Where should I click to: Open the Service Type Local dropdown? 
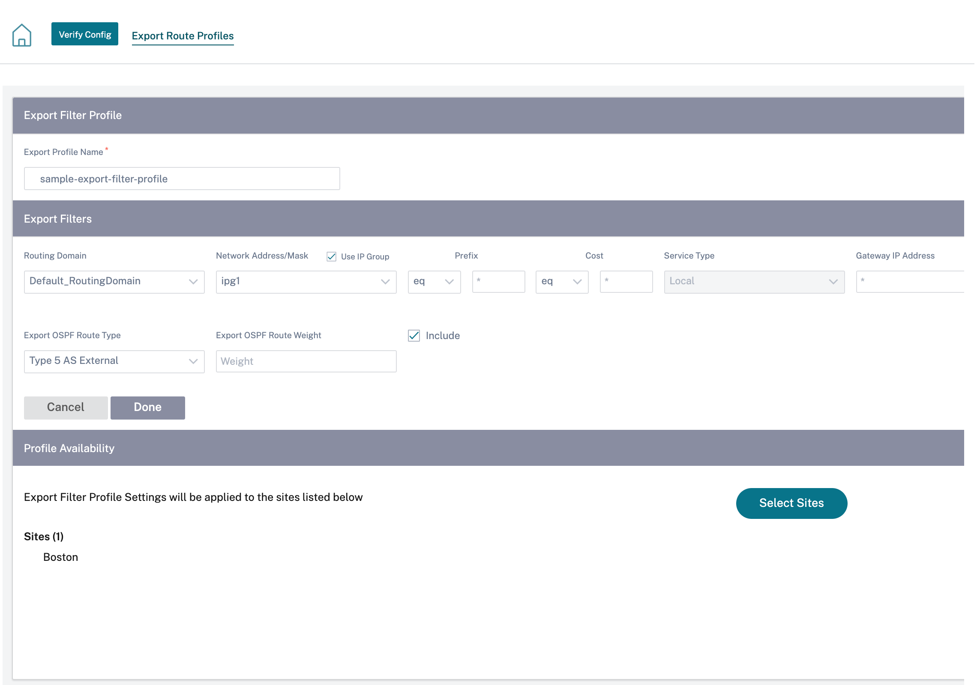[755, 281]
